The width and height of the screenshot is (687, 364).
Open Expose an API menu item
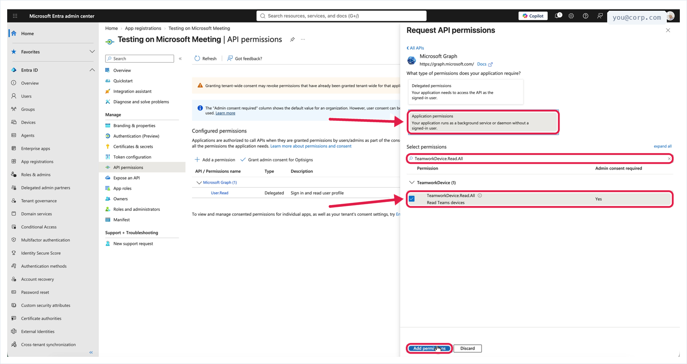click(126, 178)
